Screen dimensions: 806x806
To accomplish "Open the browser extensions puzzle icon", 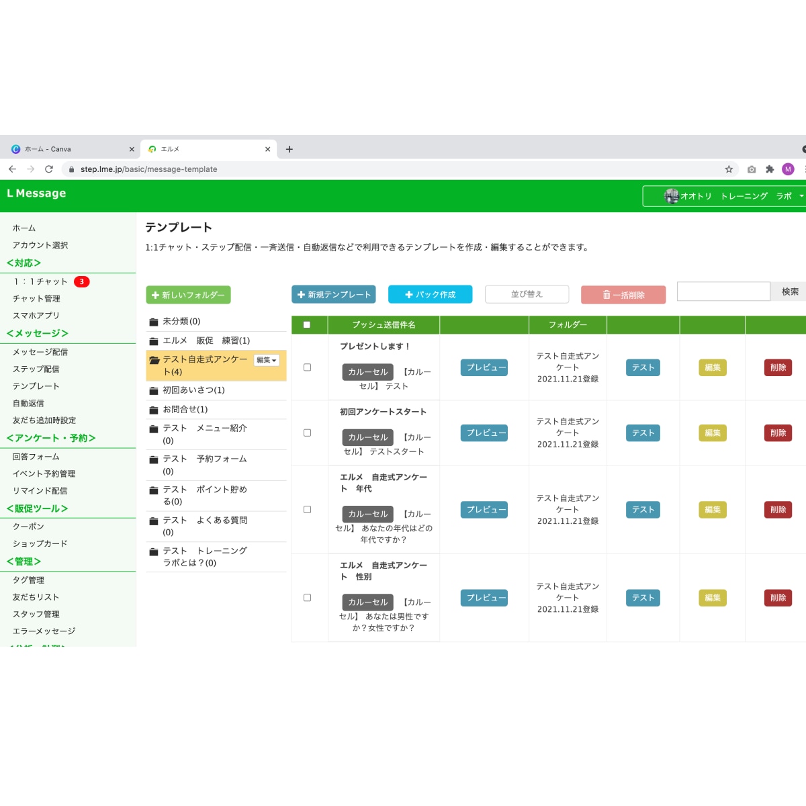I will [x=770, y=169].
